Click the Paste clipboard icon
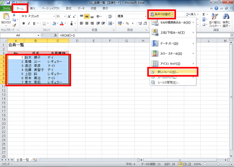Screen dimensions: 234x167 pos(6,16)
